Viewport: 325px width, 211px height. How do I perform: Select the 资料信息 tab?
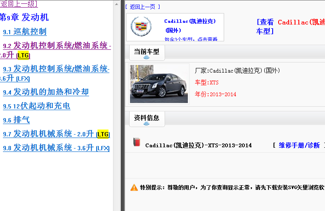[147, 119]
